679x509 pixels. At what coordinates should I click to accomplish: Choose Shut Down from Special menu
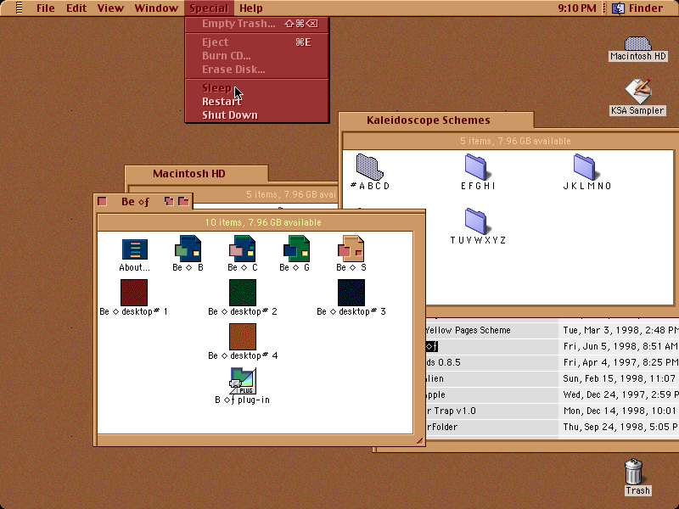pyautogui.click(x=257, y=115)
